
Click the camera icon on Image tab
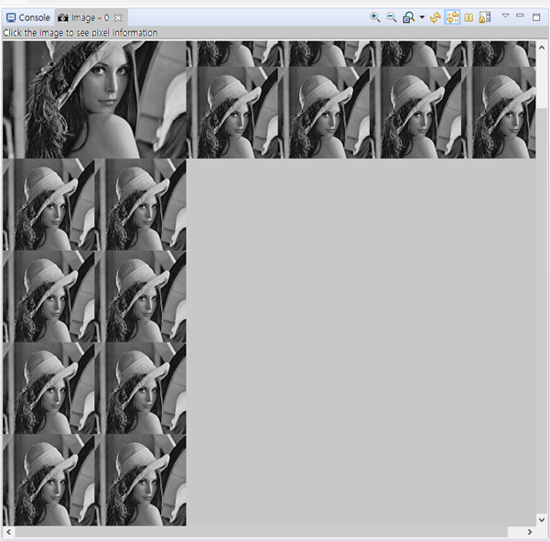pyautogui.click(x=63, y=17)
